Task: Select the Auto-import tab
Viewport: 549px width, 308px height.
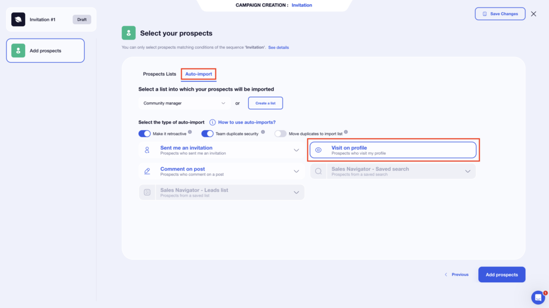Action: click(x=198, y=74)
